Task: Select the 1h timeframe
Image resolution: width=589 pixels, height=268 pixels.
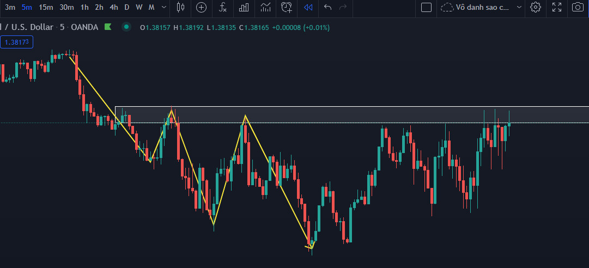Action: tap(84, 7)
